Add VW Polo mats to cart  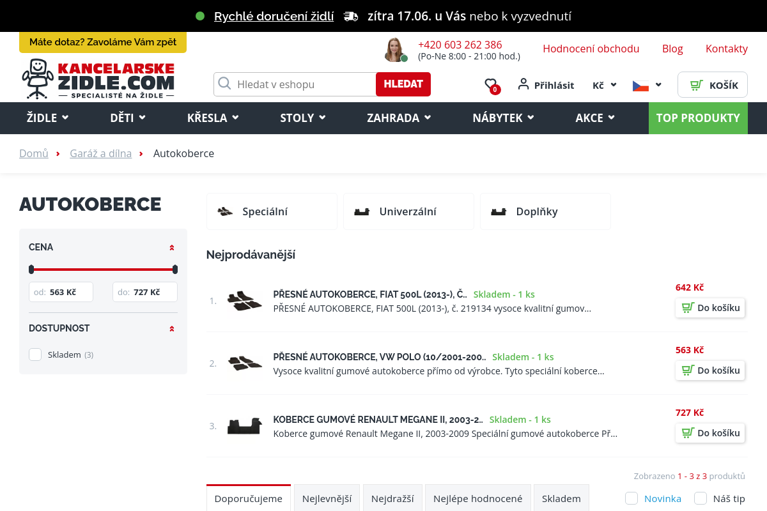pyautogui.click(x=710, y=370)
